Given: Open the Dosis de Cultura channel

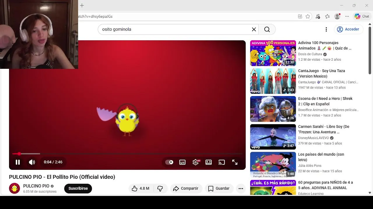Looking at the screenshot, I should [x=310, y=54].
